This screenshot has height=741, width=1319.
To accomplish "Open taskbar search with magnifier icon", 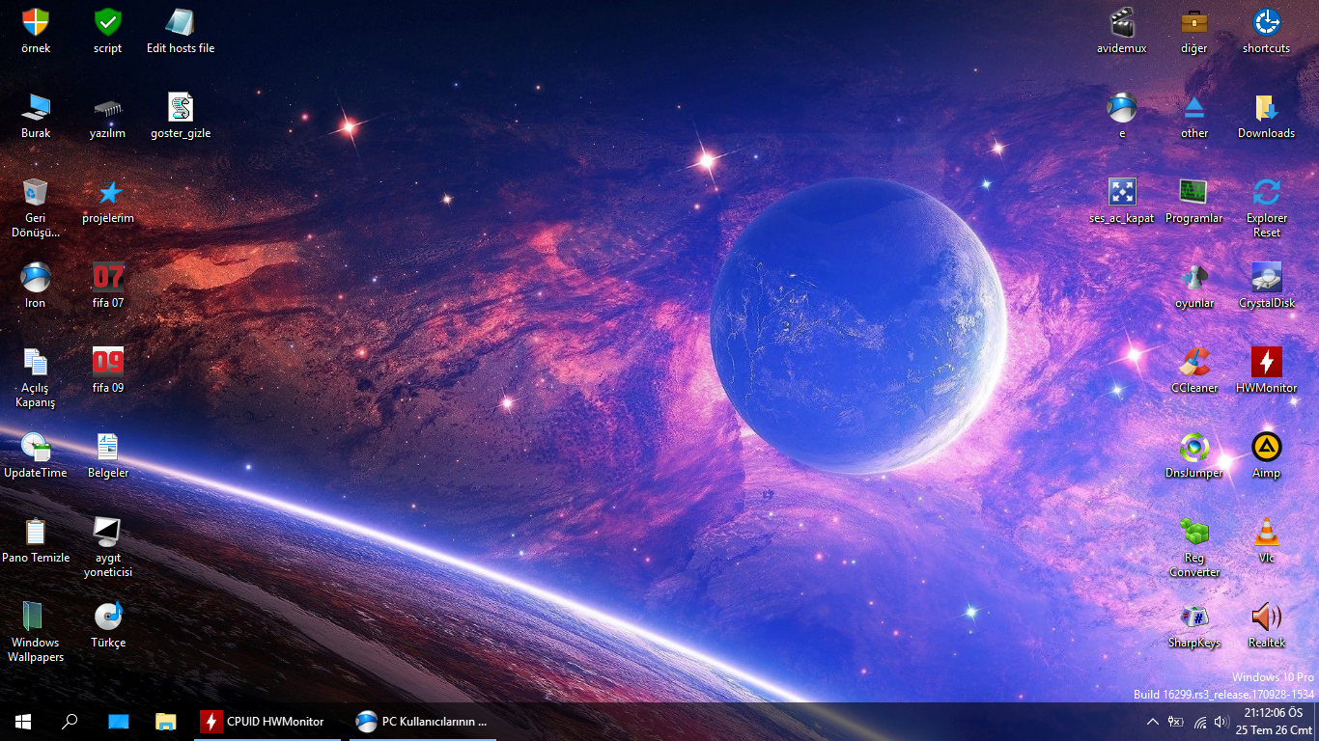I will [70, 722].
